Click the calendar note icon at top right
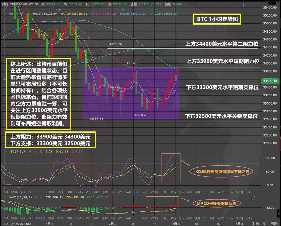 pos(246,5)
